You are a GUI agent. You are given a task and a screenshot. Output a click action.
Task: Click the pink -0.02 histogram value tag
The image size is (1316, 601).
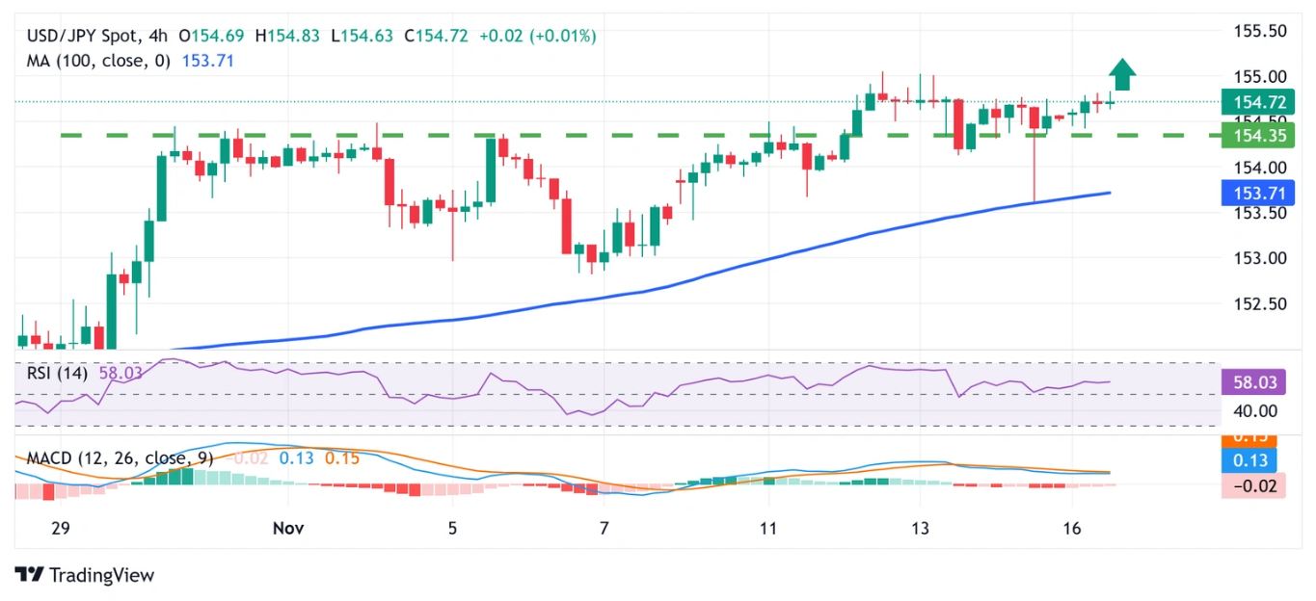(1256, 486)
